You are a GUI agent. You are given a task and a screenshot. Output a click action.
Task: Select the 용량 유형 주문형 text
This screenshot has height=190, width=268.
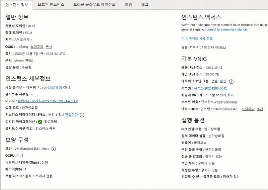pyautogui.click(x=18, y=67)
